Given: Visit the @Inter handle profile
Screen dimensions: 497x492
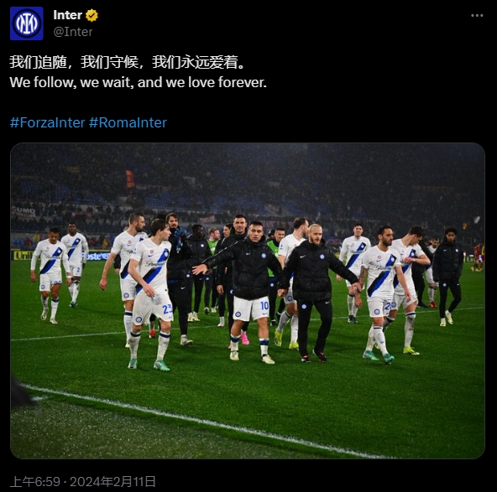Looking at the screenshot, I should [x=73, y=32].
